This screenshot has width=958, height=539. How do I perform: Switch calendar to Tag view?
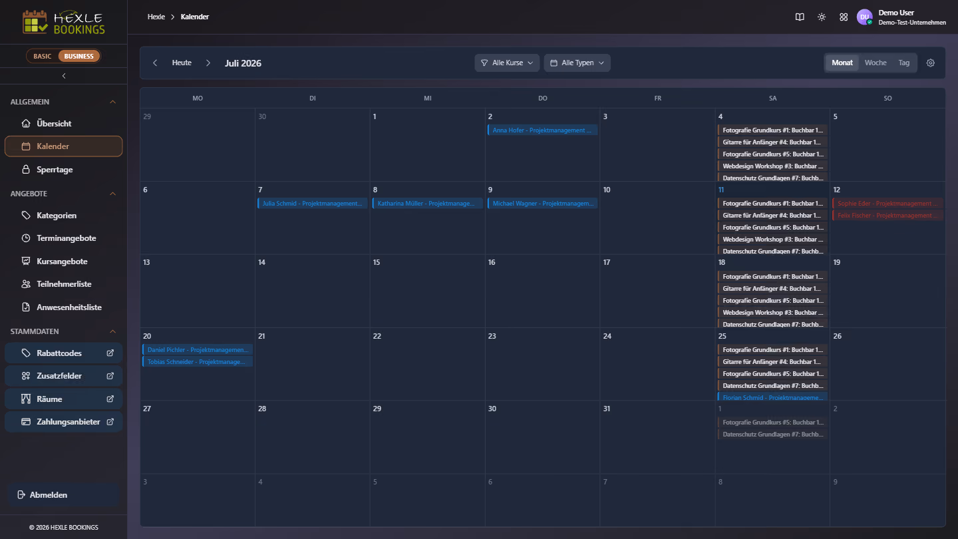pyautogui.click(x=903, y=63)
